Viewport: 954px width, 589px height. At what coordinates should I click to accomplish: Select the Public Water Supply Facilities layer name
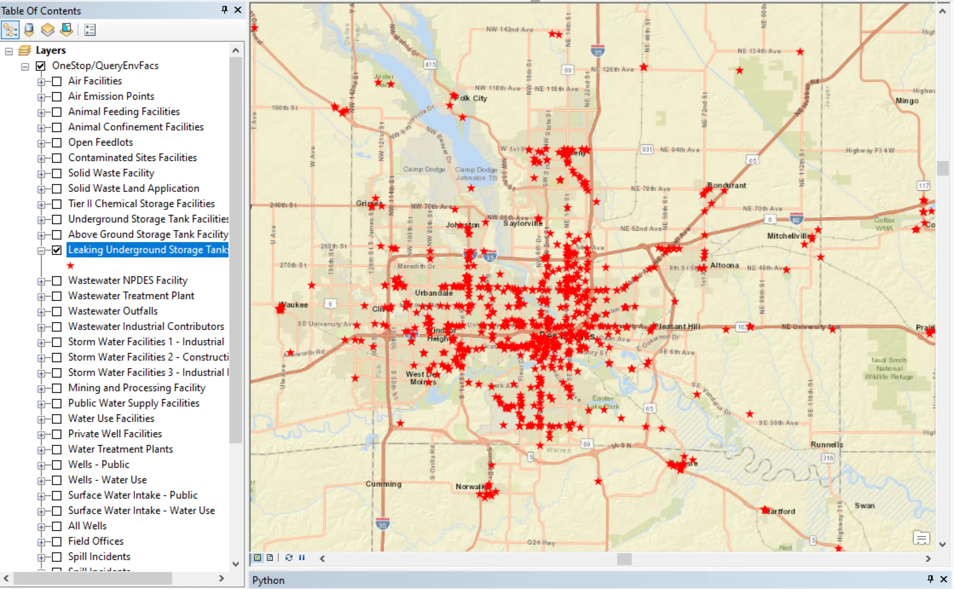click(x=133, y=403)
